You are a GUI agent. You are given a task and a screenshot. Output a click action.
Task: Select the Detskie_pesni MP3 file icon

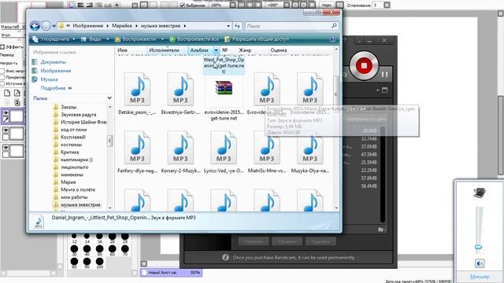click(x=137, y=89)
